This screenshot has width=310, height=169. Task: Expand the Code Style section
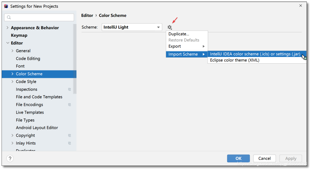point(12,81)
